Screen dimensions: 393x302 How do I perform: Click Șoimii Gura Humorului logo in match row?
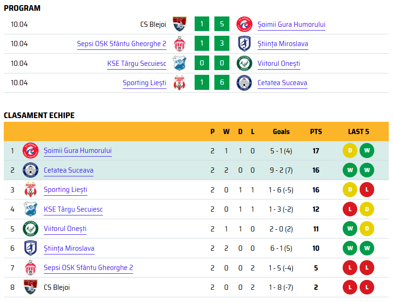[244, 24]
